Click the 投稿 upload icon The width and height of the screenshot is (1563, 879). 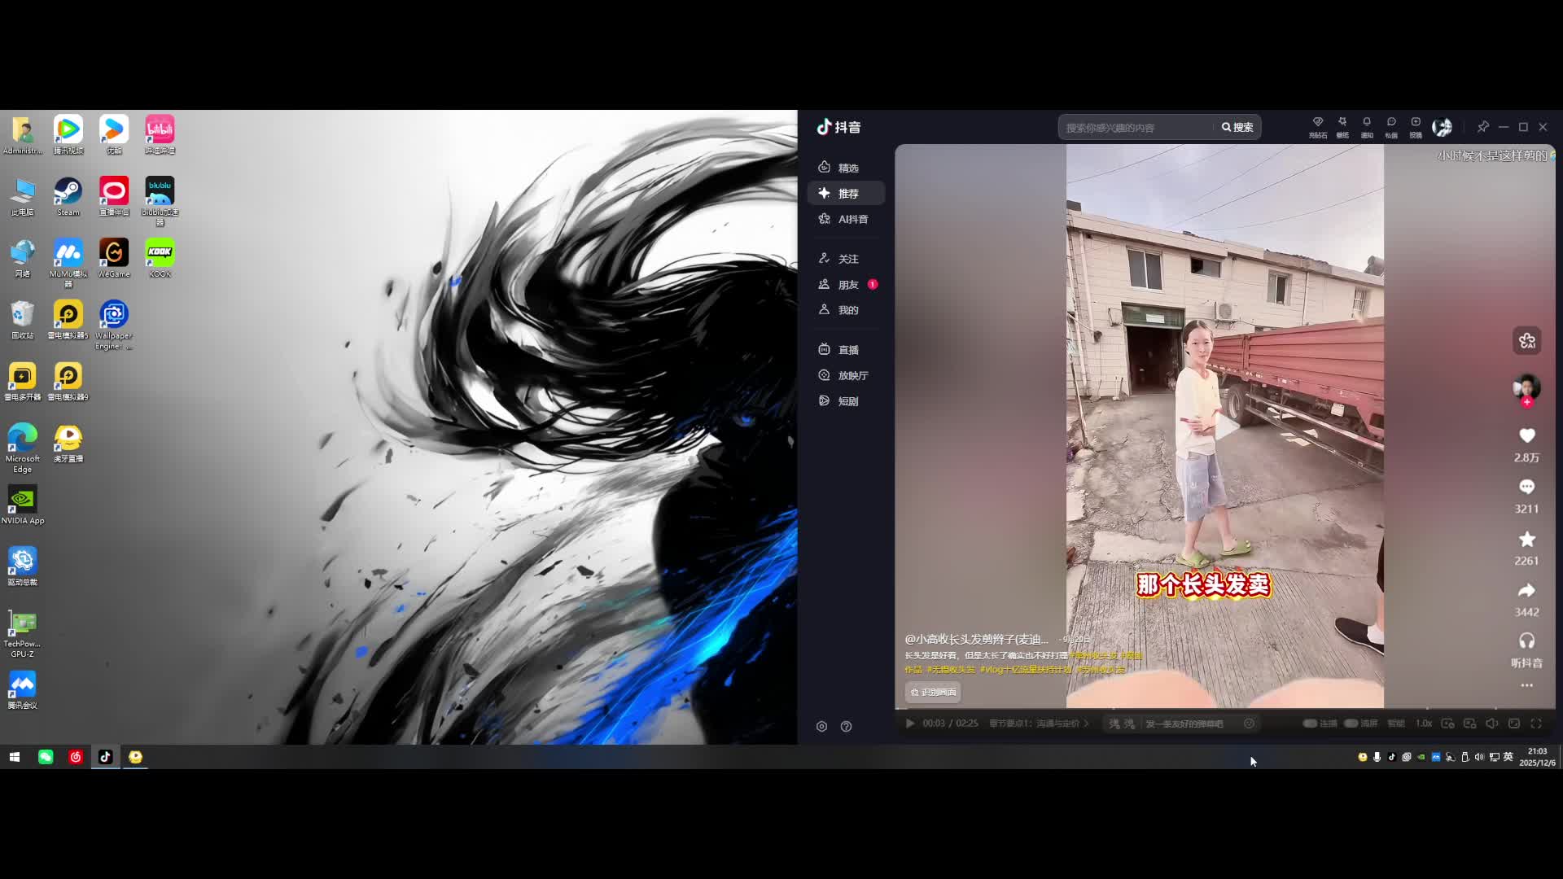point(1416,123)
